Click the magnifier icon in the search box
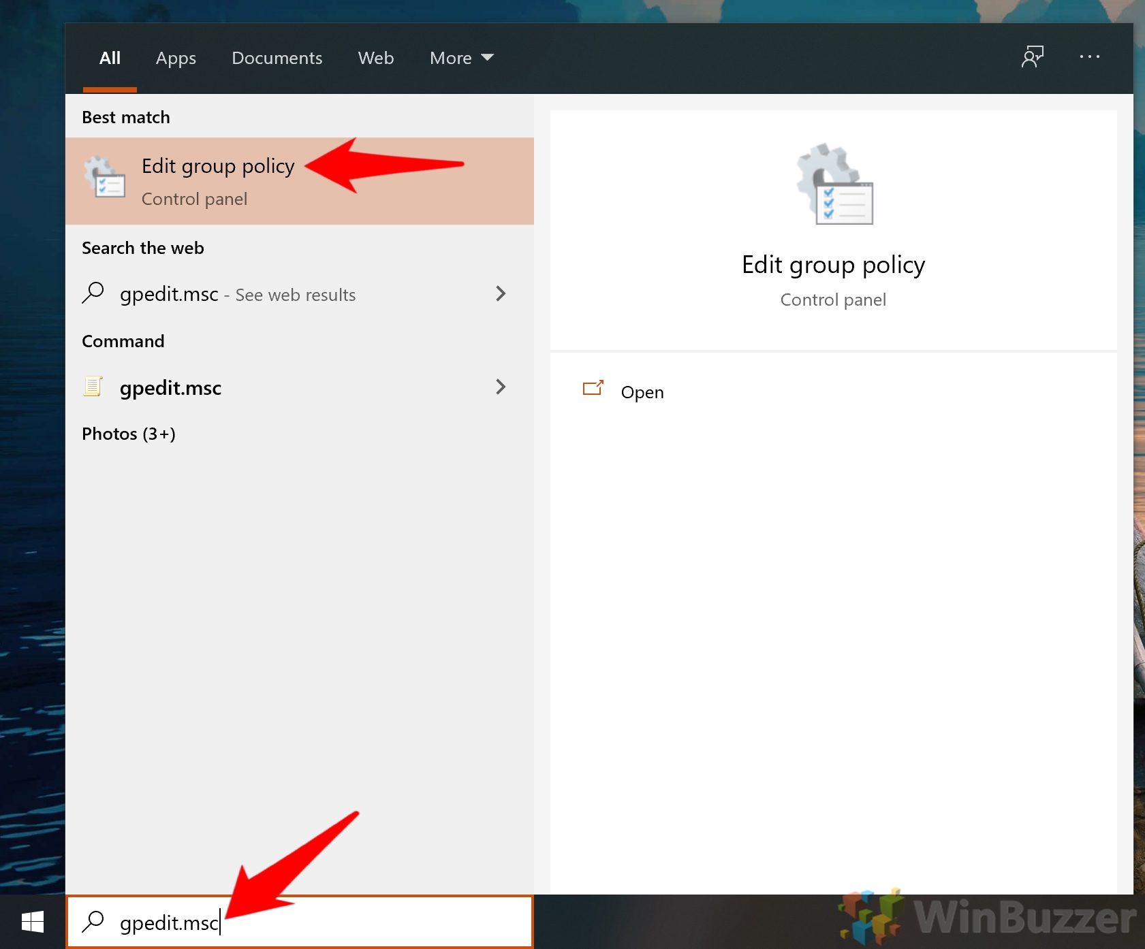Image resolution: width=1145 pixels, height=949 pixels. [x=93, y=922]
